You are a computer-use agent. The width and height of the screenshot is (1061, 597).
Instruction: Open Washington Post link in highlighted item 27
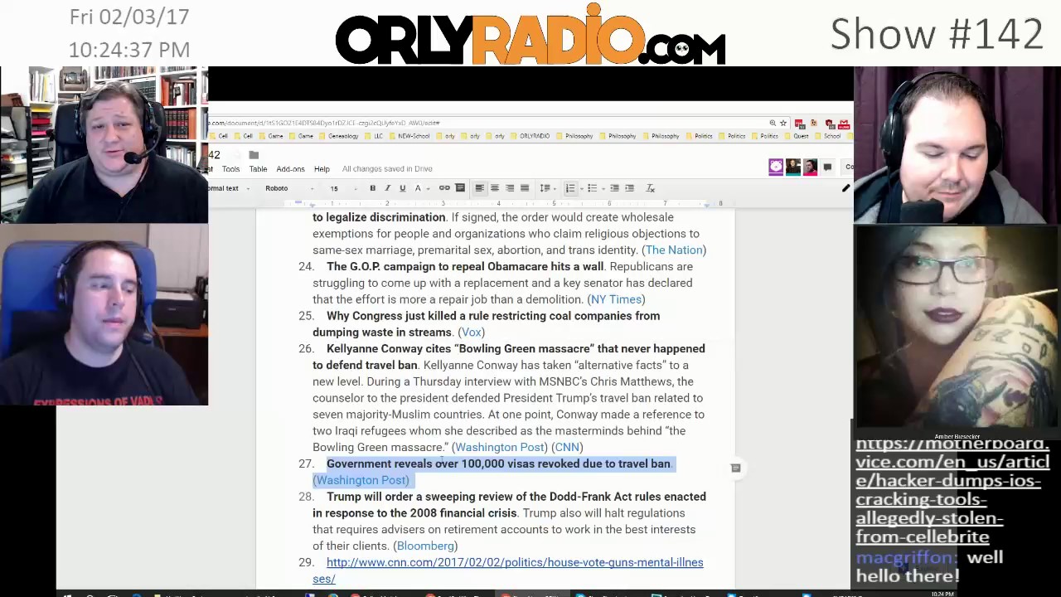pyautogui.click(x=361, y=480)
